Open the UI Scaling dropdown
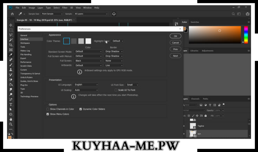This screenshot has height=152, width=258. click(x=86, y=90)
